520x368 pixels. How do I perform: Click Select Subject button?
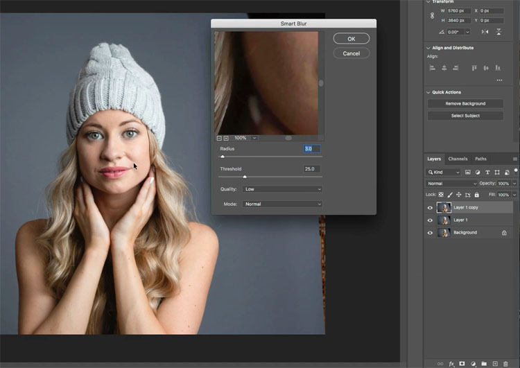point(465,115)
